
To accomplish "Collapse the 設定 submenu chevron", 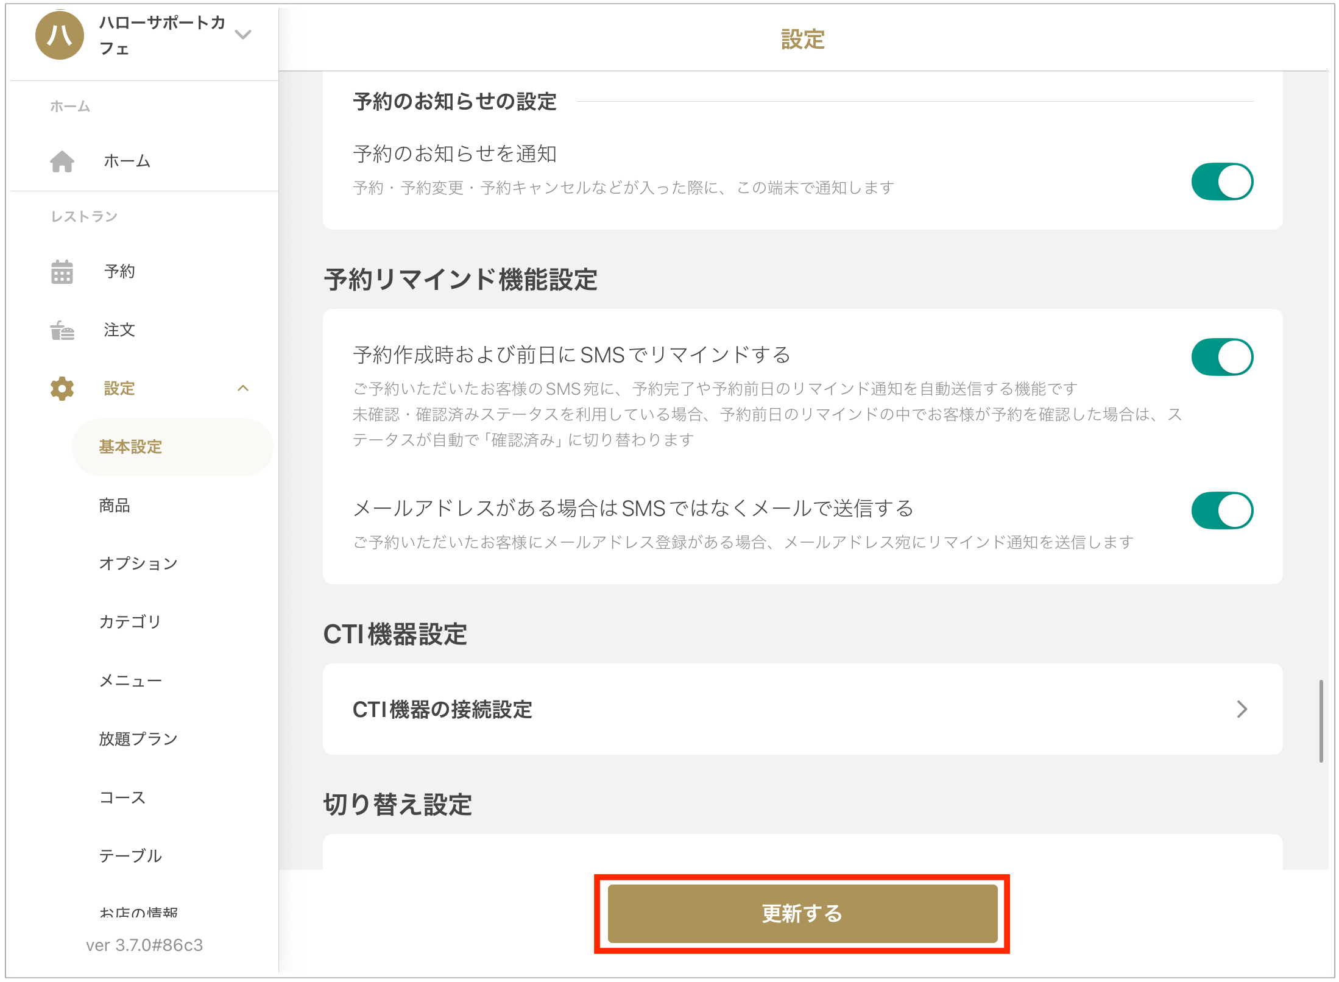I will [x=243, y=389].
